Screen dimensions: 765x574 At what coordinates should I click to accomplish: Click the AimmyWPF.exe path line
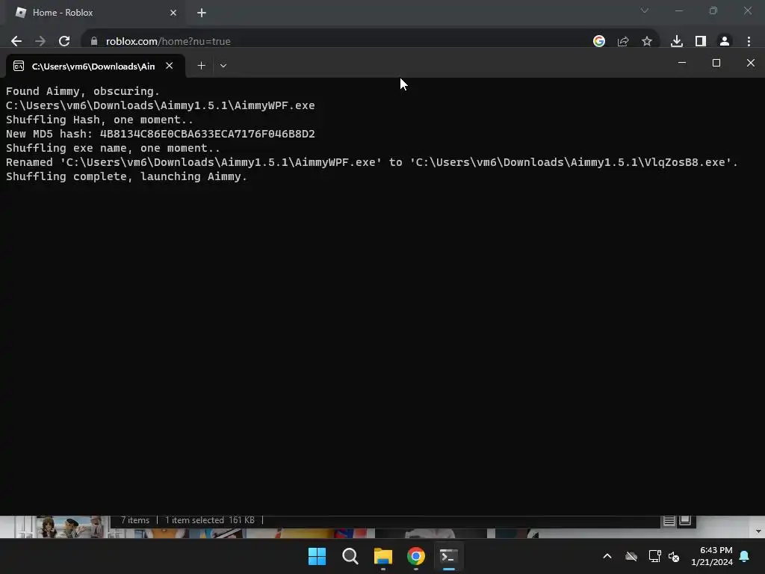pyautogui.click(x=160, y=105)
